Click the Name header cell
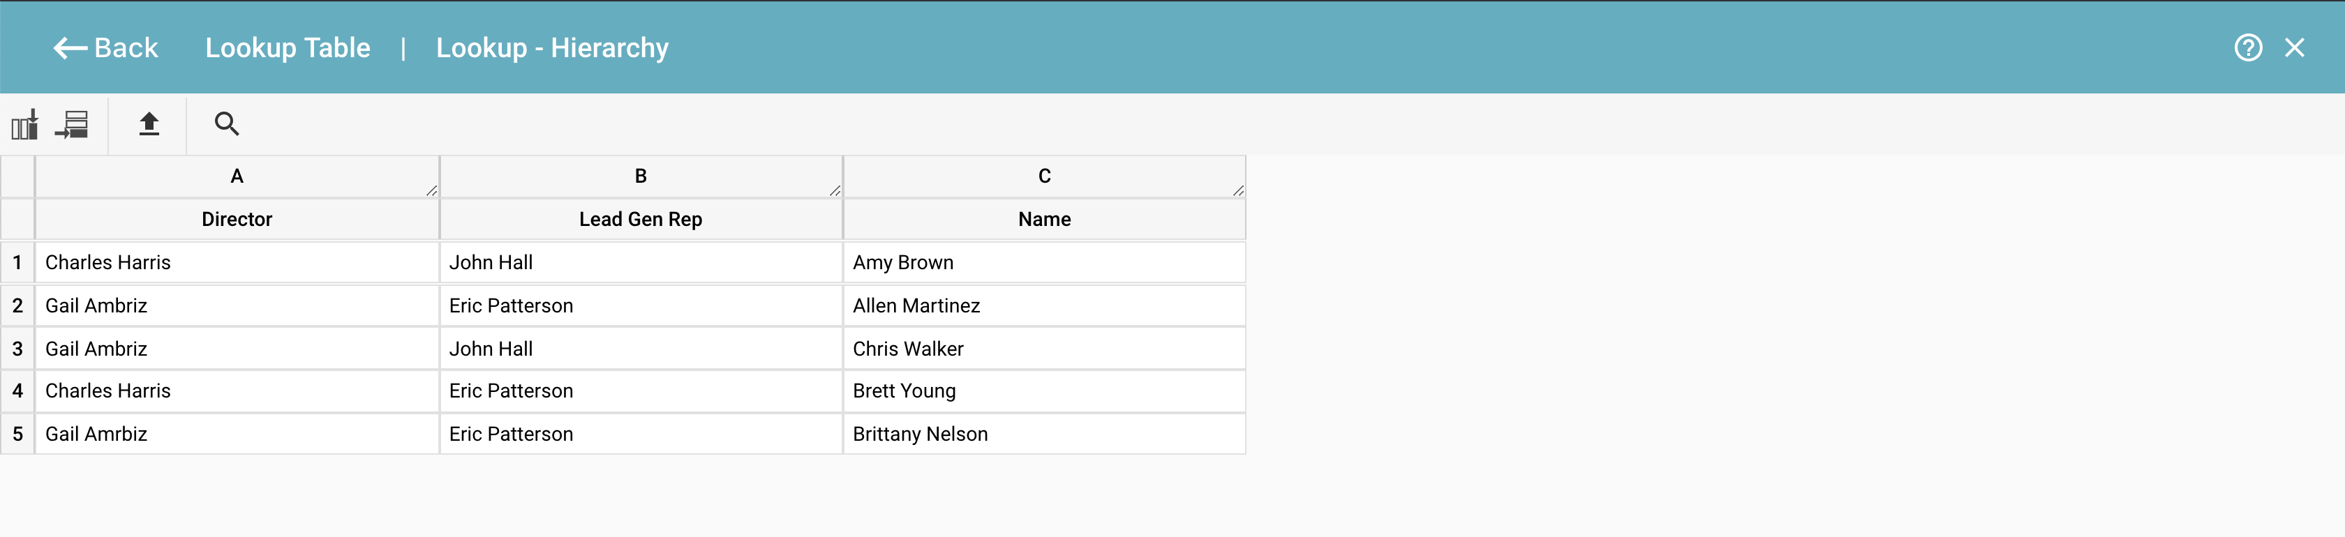 click(x=1044, y=218)
